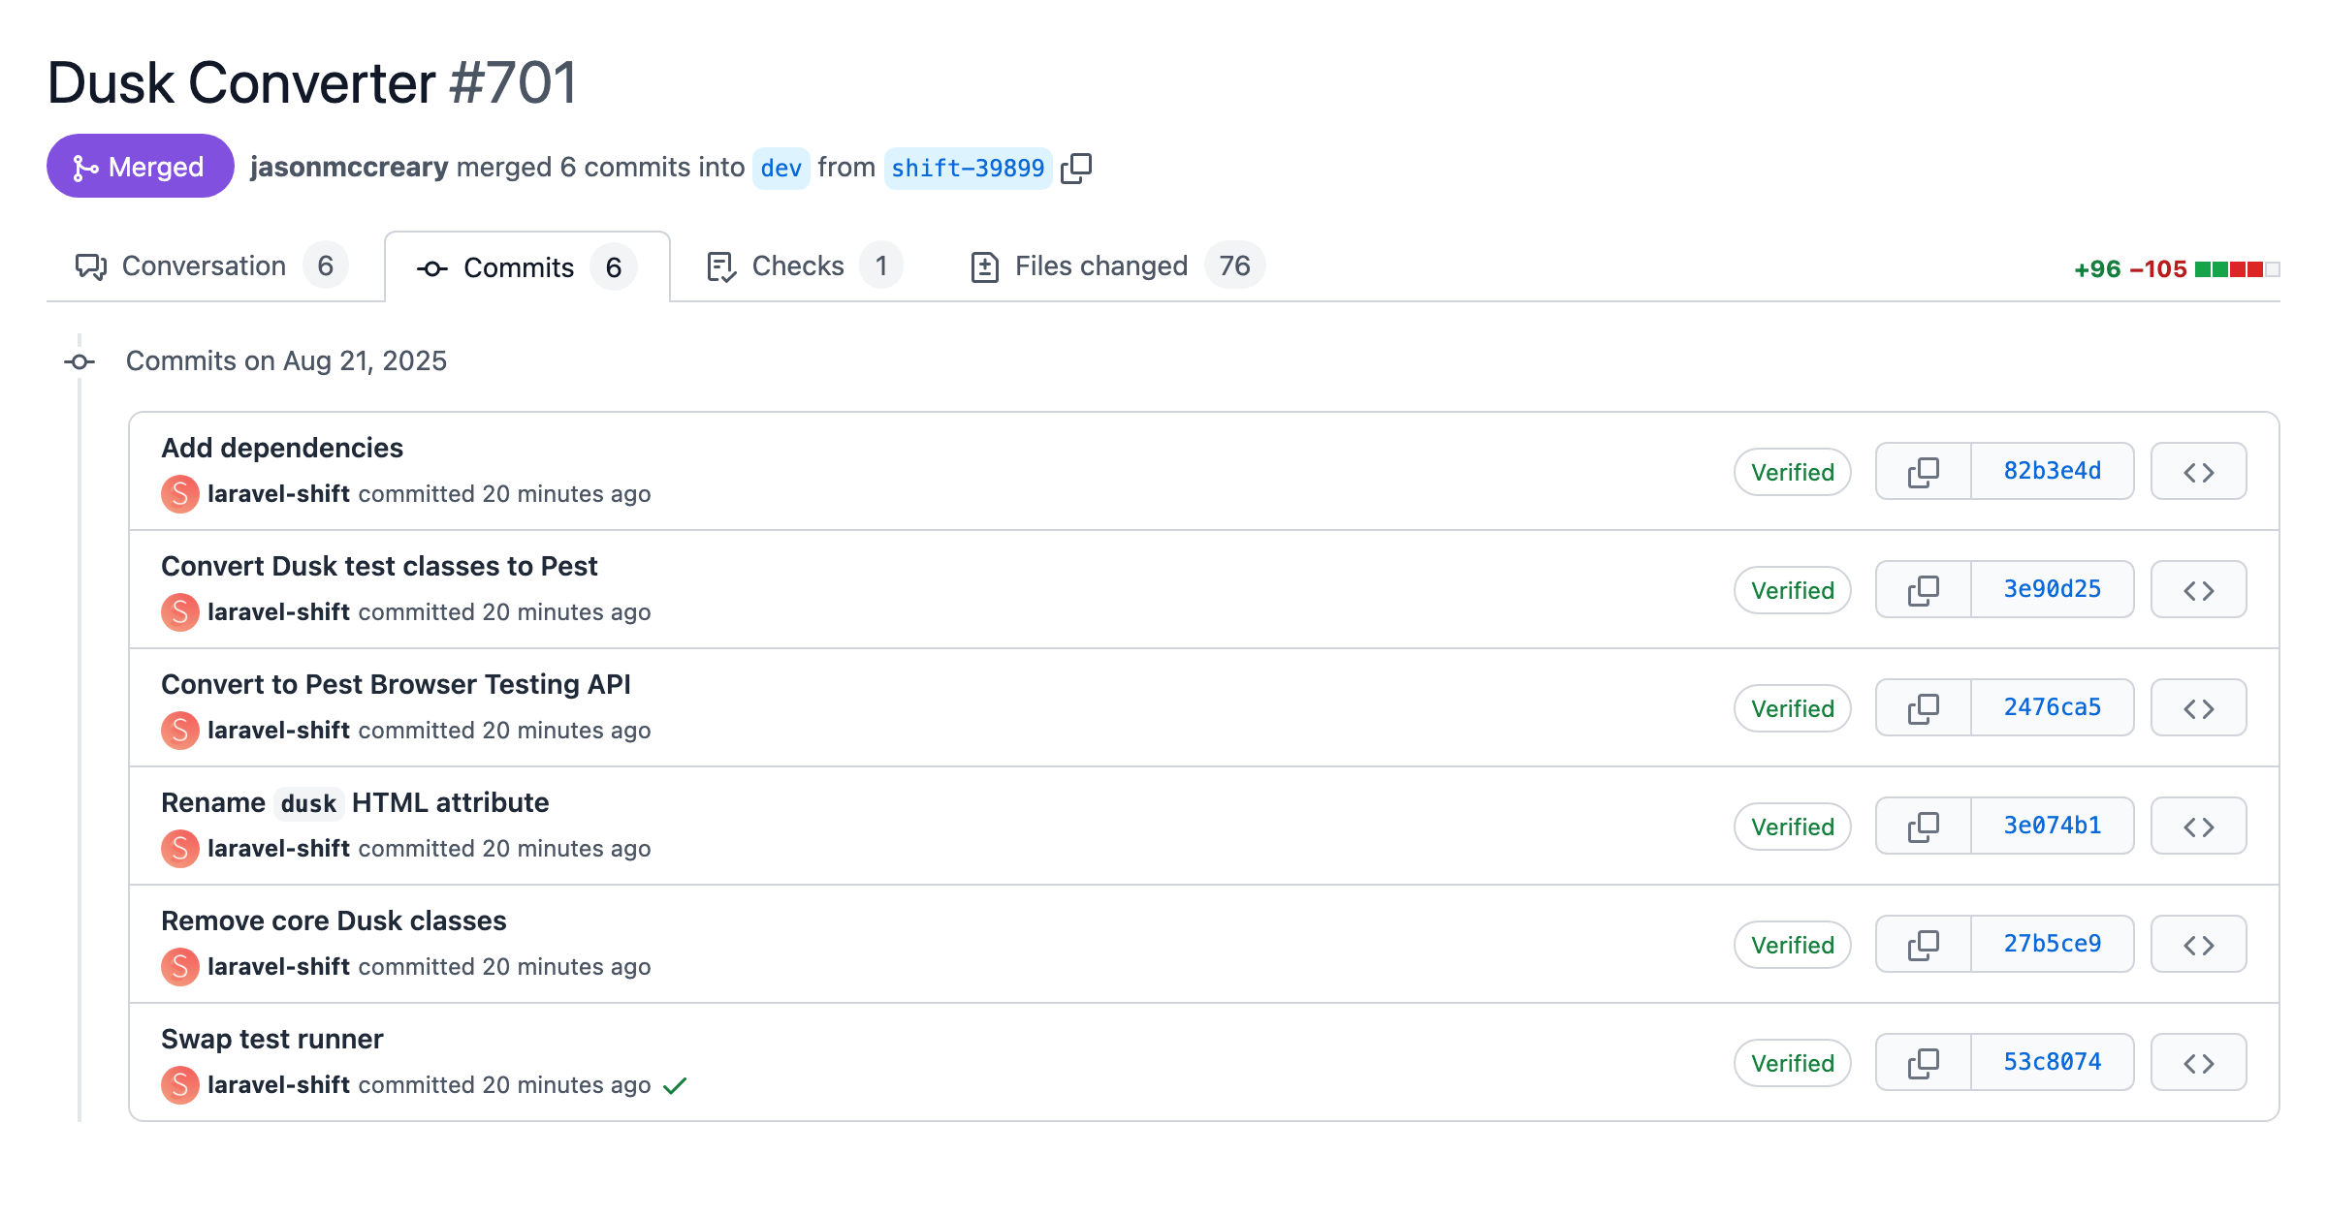
Task: Open laravel-shift avatar on Convert Dusk test classes commit
Action: tap(180, 612)
